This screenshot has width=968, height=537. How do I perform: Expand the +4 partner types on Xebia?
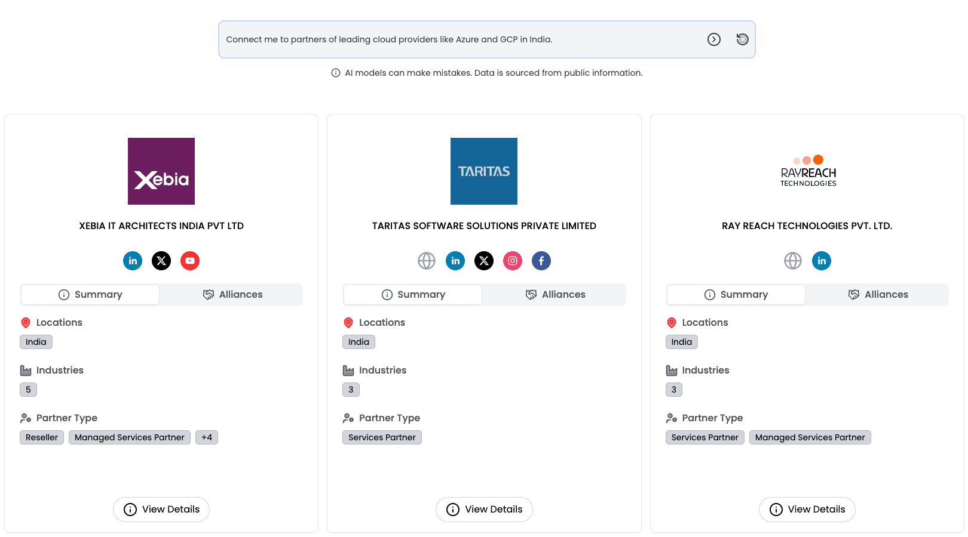(207, 437)
